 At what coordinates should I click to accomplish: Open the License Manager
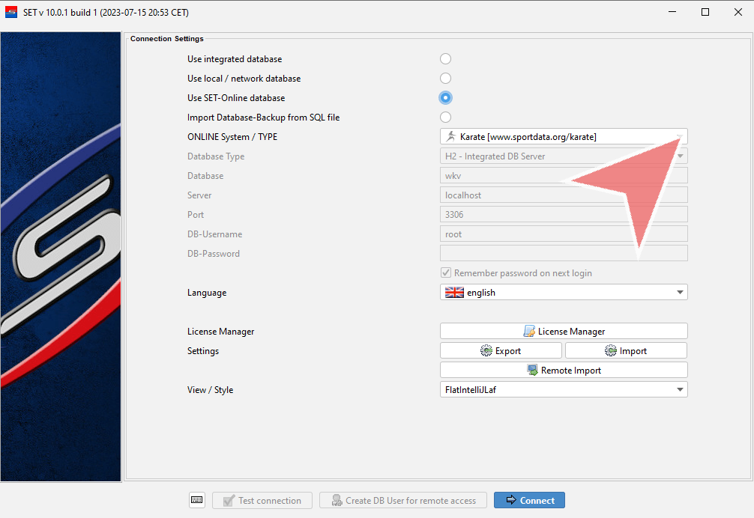pos(563,331)
